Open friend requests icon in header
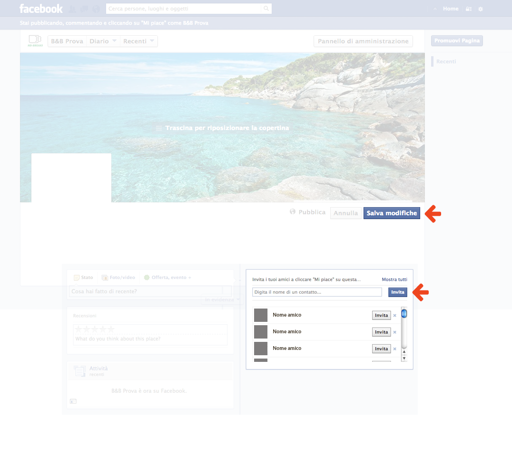The image size is (512, 459). point(73,9)
